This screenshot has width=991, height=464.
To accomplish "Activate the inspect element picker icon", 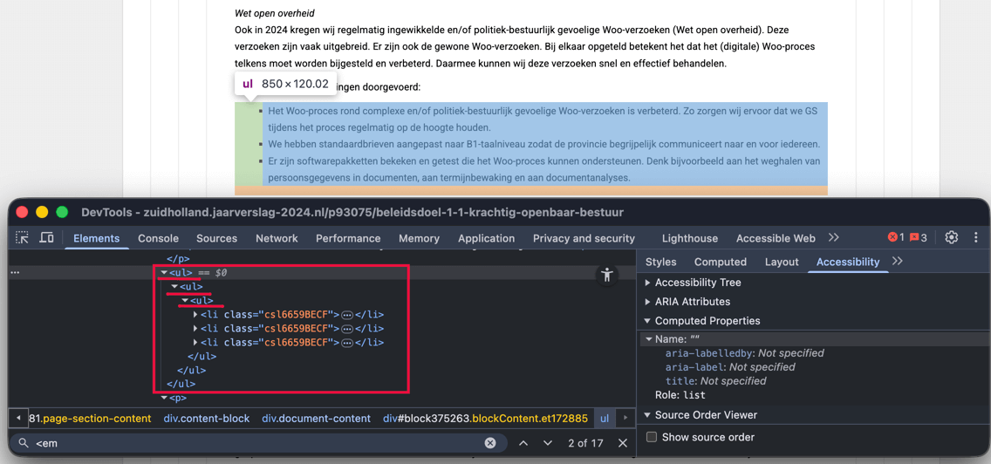I will pos(23,238).
